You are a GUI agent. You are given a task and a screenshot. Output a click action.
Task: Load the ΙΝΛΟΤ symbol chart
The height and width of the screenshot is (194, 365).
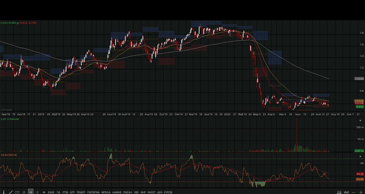(x=152, y=192)
